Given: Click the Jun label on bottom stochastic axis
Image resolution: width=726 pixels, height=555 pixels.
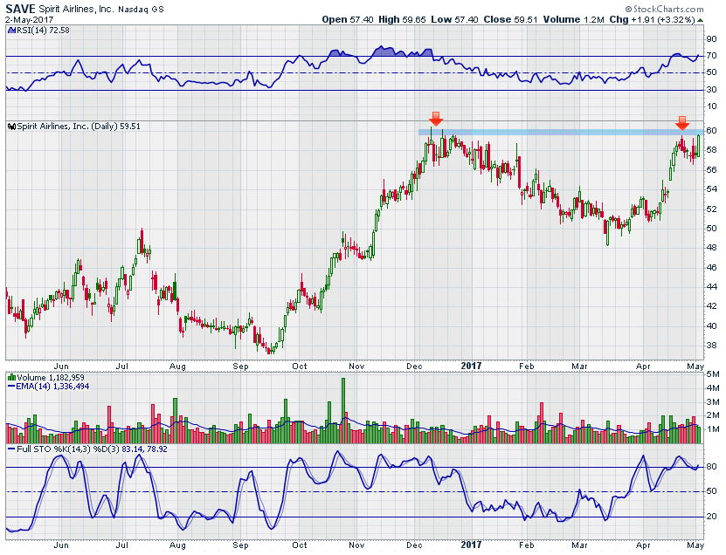Looking at the screenshot, I should pyautogui.click(x=60, y=545).
